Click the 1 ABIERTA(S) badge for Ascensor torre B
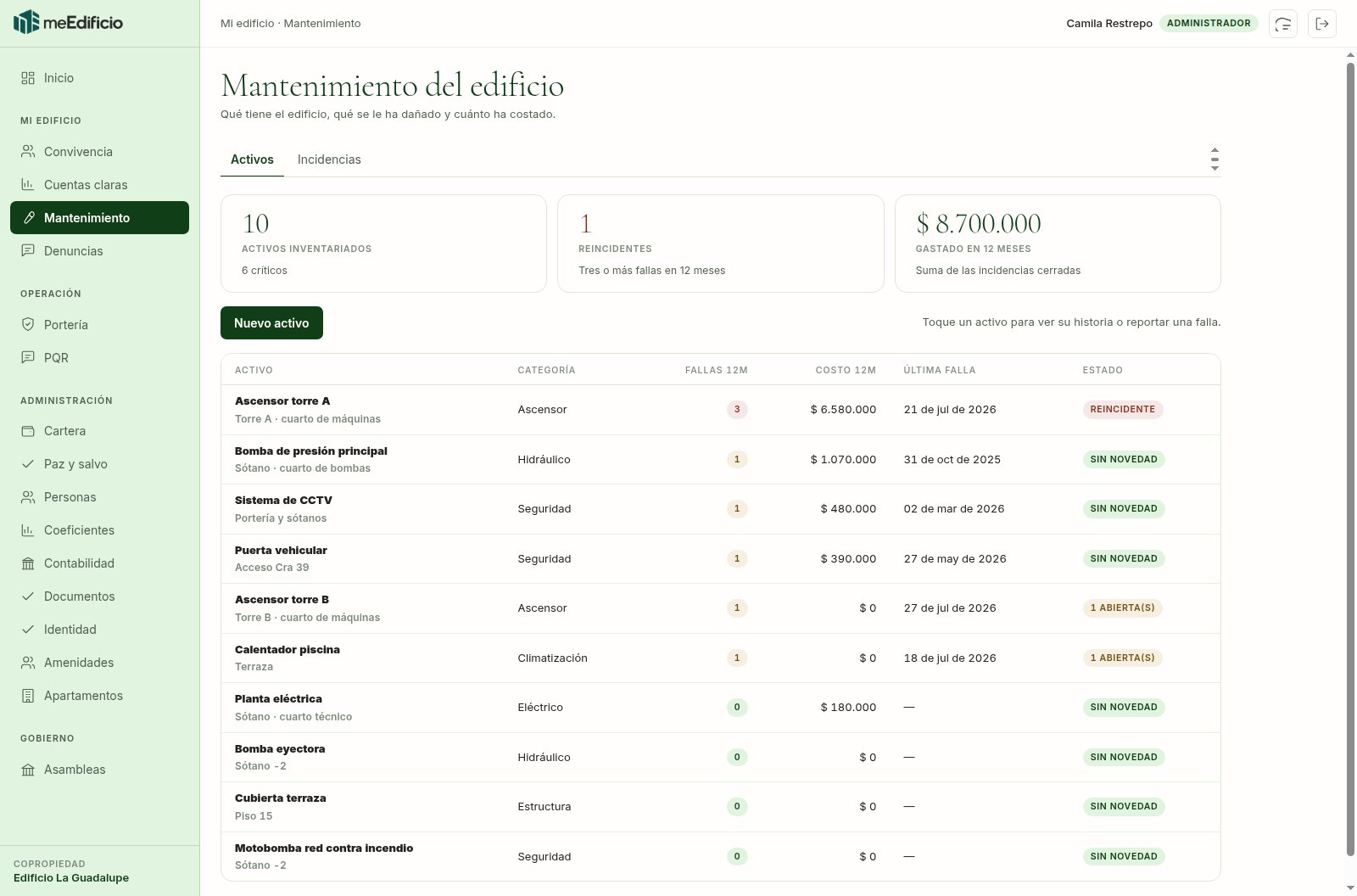Screen dimensions: 1357x896 (1122, 608)
